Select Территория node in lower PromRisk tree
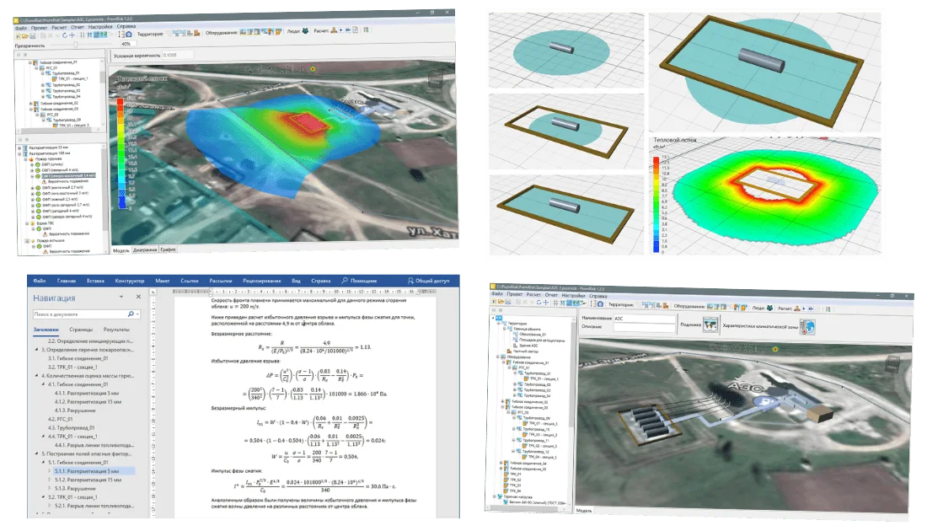This screenshot has width=927, height=531. point(517,324)
